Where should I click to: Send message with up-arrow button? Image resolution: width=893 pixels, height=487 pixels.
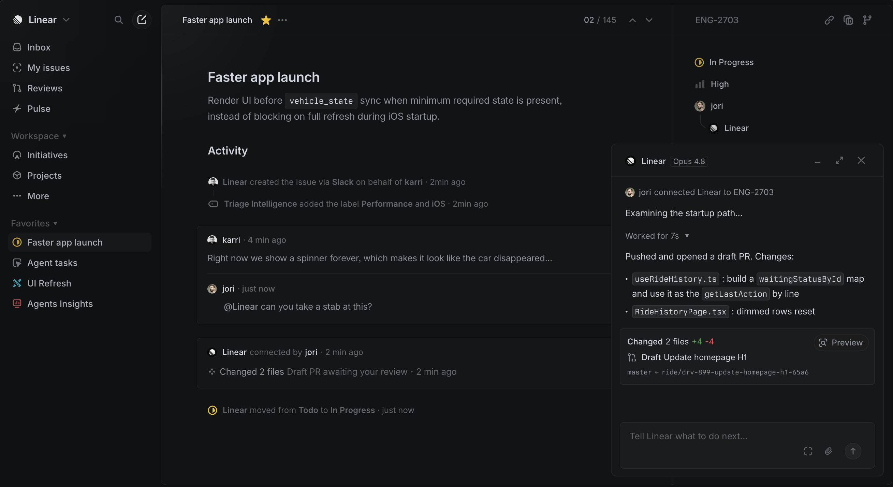853,451
